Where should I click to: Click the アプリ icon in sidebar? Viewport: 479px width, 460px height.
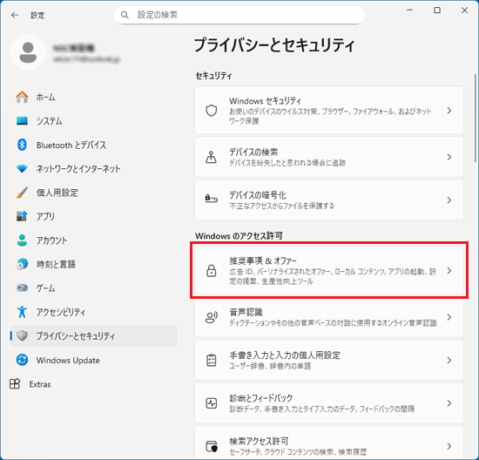click(x=22, y=216)
